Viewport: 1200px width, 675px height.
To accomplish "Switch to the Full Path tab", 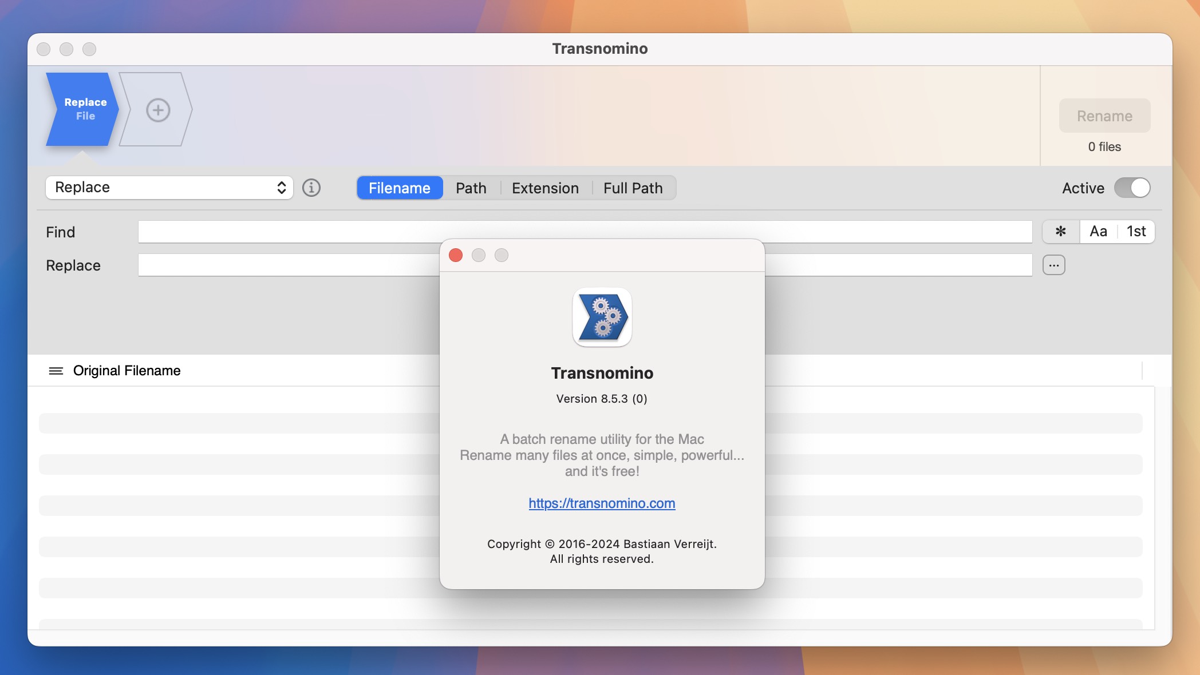I will click(633, 188).
